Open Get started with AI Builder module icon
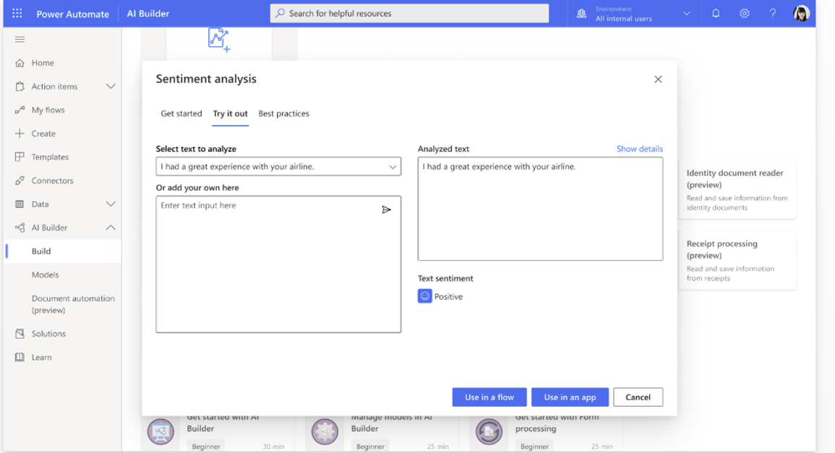The image size is (835, 453). (160, 431)
